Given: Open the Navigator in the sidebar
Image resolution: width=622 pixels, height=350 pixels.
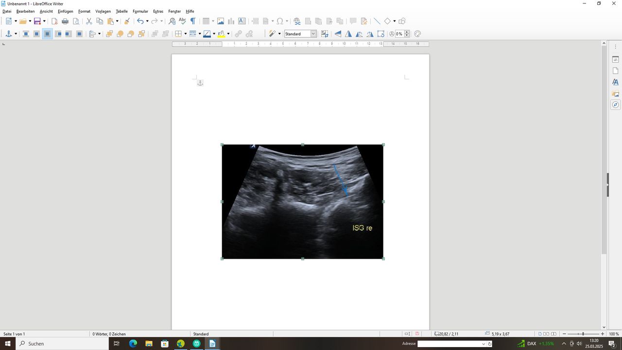Looking at the screenshot, I should [x=615, y=105].
